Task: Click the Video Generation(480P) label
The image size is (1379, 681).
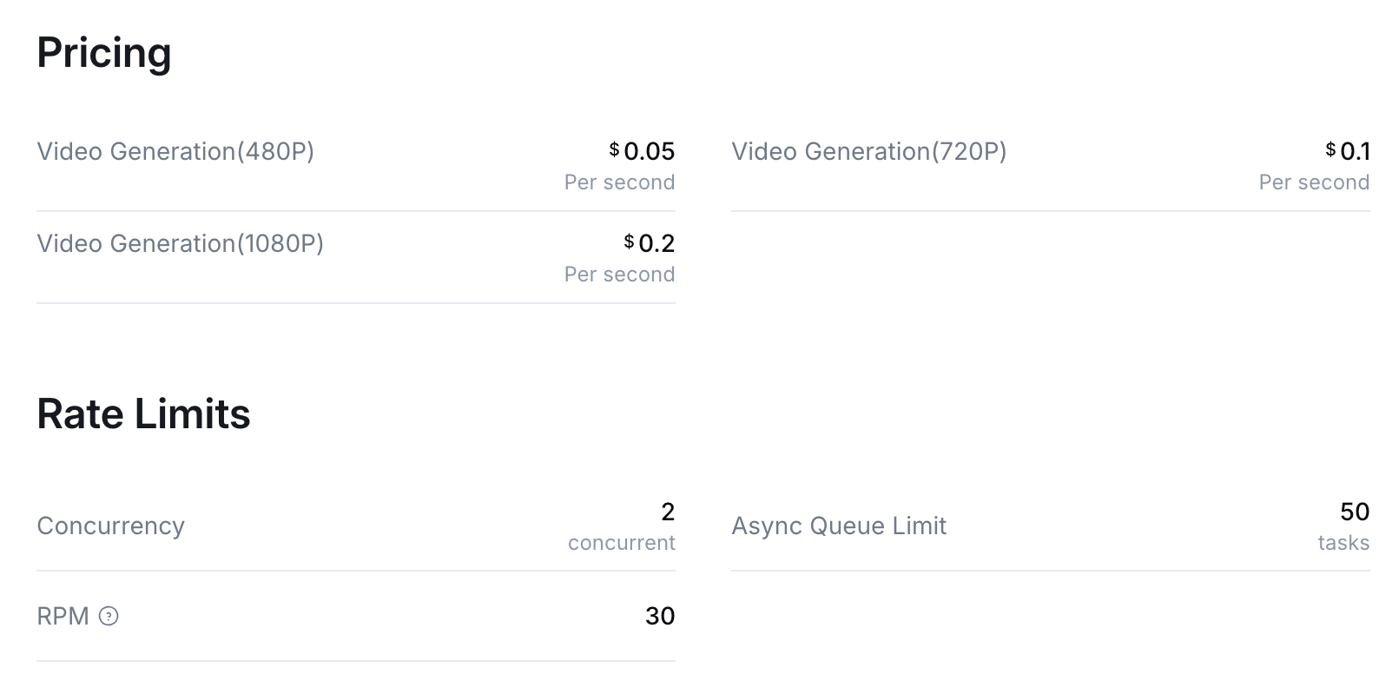Action: tap(175, 151)
